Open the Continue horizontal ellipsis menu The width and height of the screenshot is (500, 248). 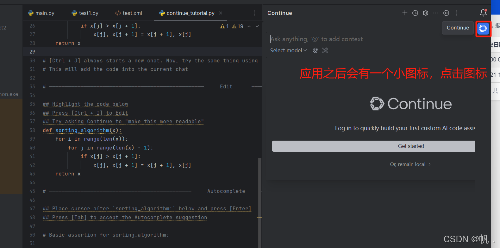436,13
